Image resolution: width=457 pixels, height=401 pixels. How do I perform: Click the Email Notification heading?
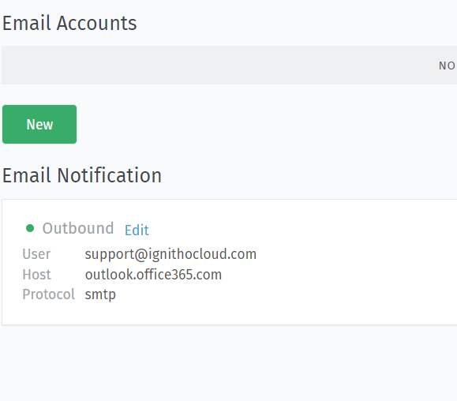pos(82,175)
